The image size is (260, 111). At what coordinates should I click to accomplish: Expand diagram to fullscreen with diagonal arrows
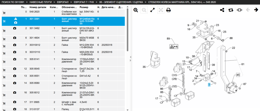point(152,10)
